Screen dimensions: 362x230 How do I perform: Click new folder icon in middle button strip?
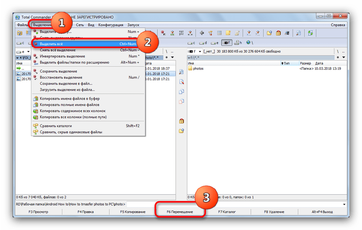tap(182, 131)
